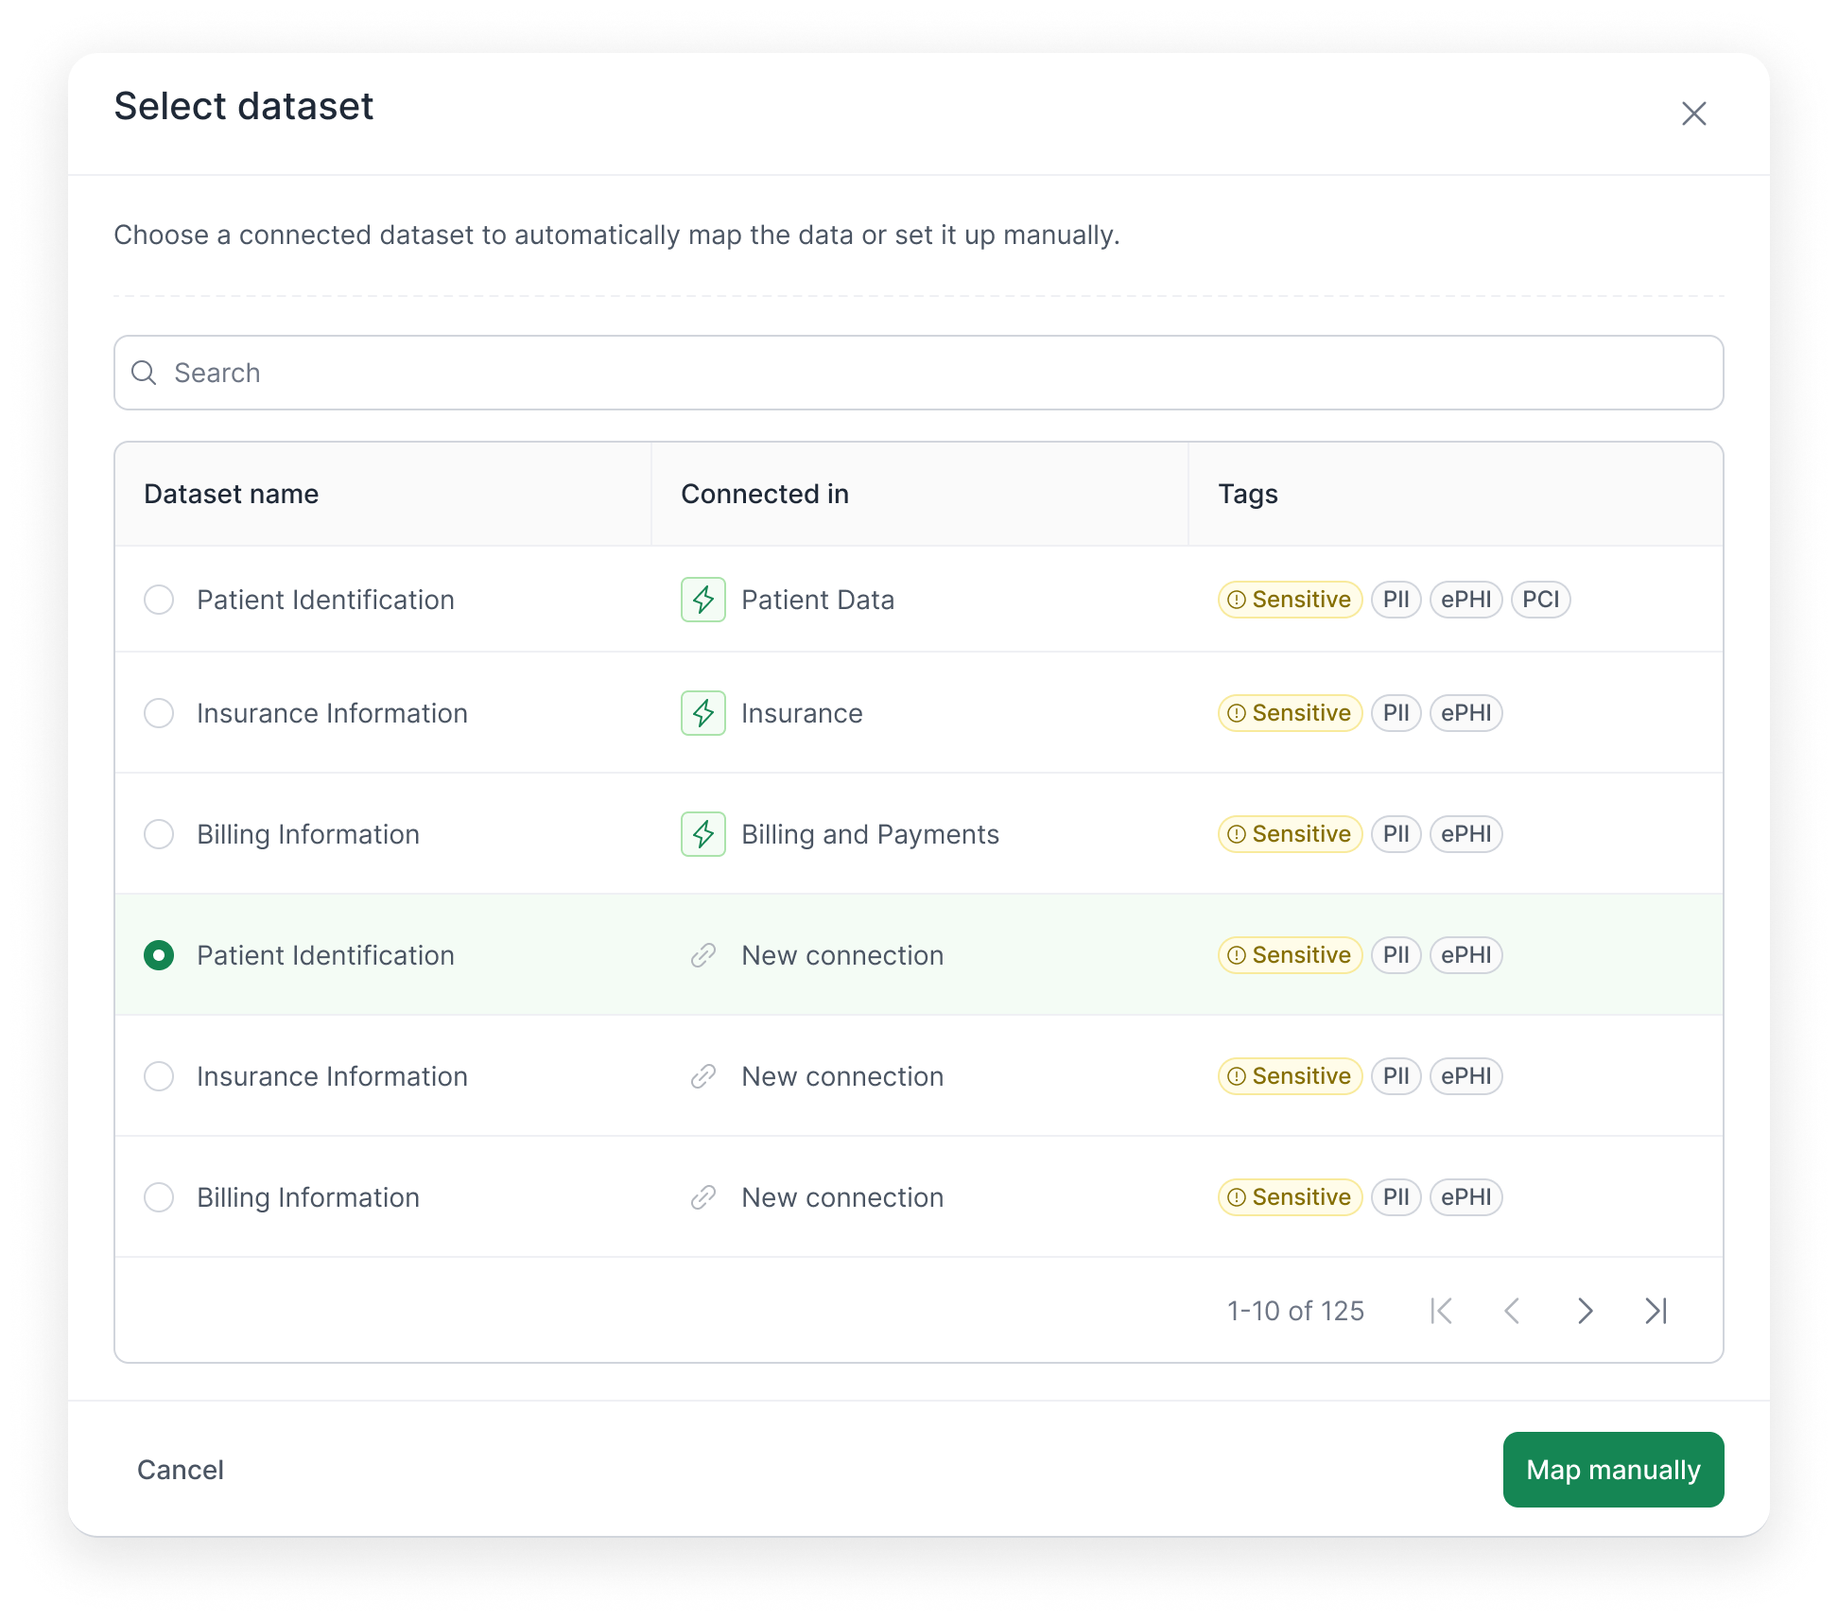This screenshot has height=1621, width=1838.
Task: Select Insurance Information with New connection
Action: point(159,1076)
